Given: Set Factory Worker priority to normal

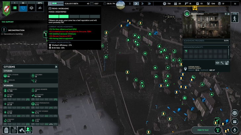Looking at the screenshot, I should click(x=46, y=116).
